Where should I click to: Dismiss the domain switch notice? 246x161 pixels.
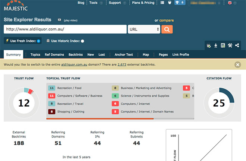tap(237, 64)
